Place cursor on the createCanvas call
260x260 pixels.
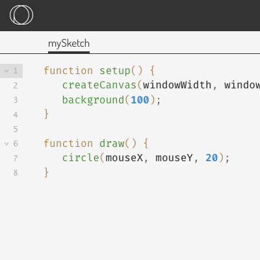click(99, 85)
